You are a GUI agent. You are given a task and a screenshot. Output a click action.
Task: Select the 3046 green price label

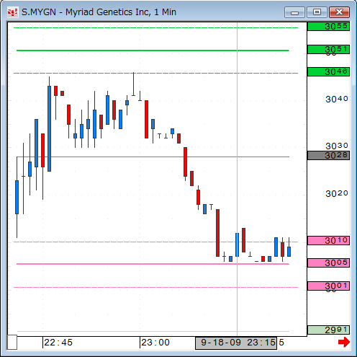tap(328, 72)
